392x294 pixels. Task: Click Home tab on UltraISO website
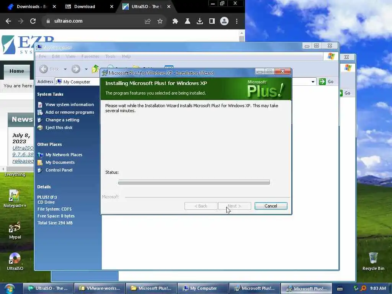pos(17,71)
